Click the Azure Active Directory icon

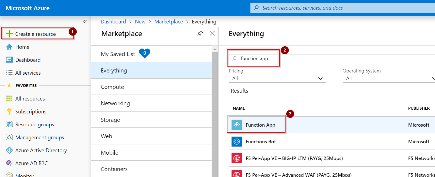point(9,150)
